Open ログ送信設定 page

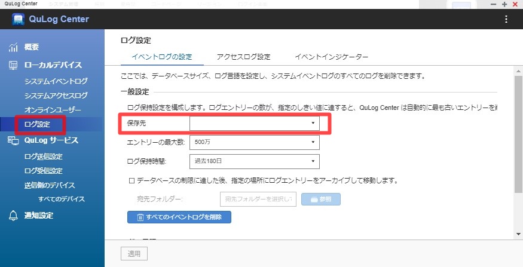[x=44, y=156]
